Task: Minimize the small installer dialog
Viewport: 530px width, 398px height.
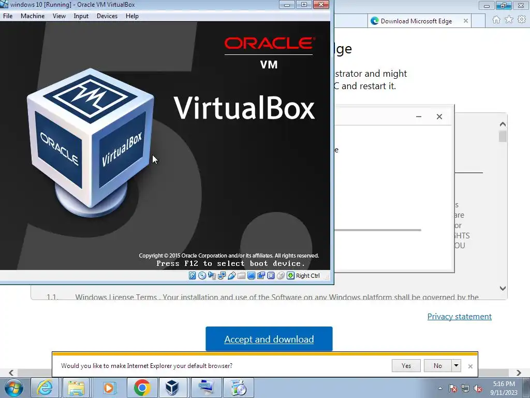Action: [x=419, y=117]
